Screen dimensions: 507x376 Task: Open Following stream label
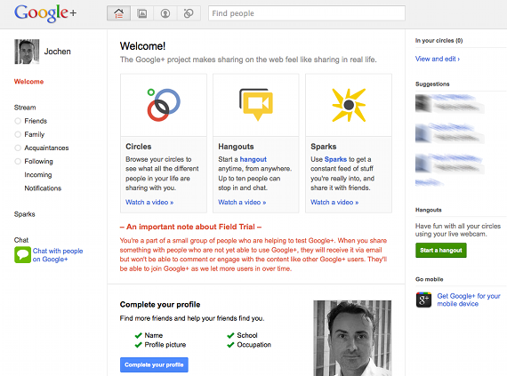[38, 161]
